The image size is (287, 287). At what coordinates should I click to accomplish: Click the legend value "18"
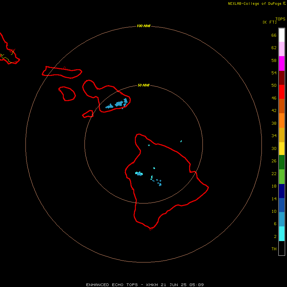[x=274, y=186]
